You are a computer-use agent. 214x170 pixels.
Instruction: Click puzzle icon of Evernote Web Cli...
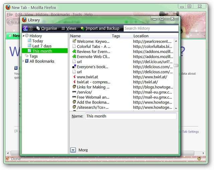(x=74, y=57)
